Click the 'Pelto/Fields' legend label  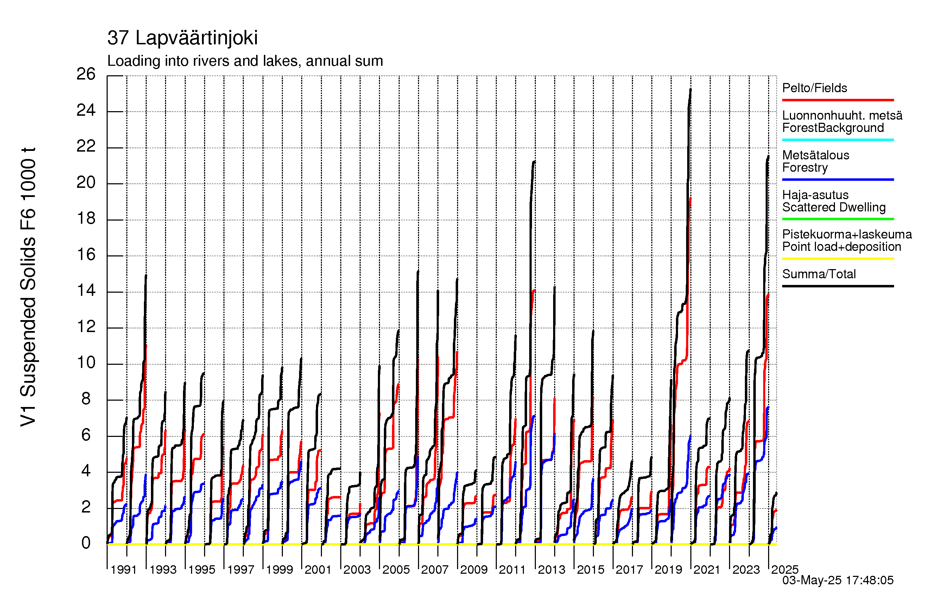(815, 88)
